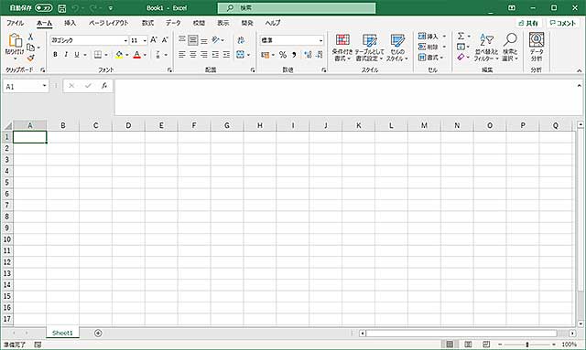Click the Insert Function fx icon
586x350 pixels.
[104, 86]
